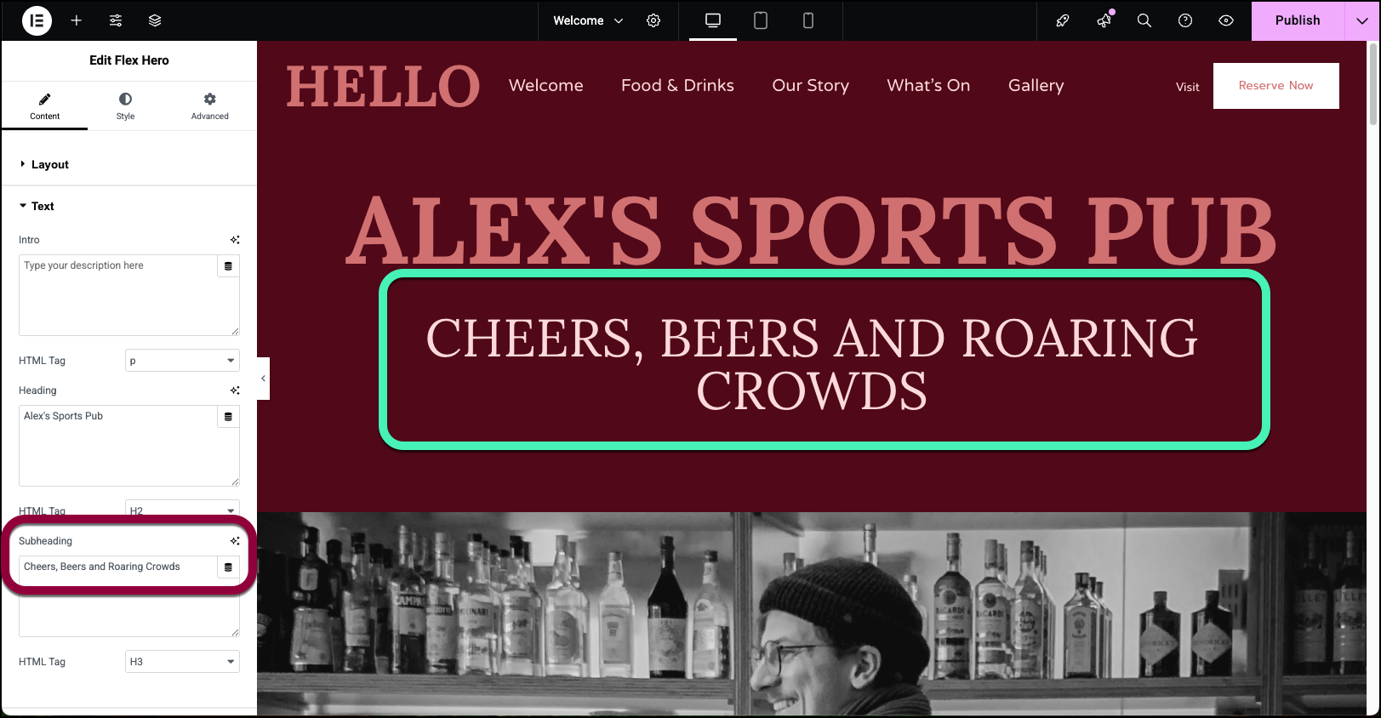This screenshot has height=718, width=1381.
Task: Open the Help question mark icon
Action: pos(1185,20)
